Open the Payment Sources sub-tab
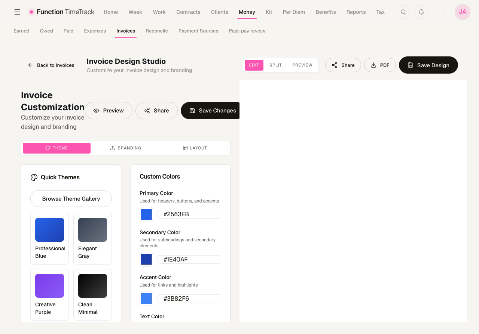The width and height of the screenshot is (479, 334). (x=198, y=31)
